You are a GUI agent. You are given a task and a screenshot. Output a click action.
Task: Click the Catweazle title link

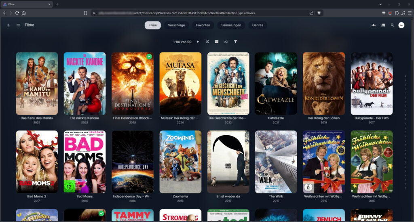tap(276, 118)
